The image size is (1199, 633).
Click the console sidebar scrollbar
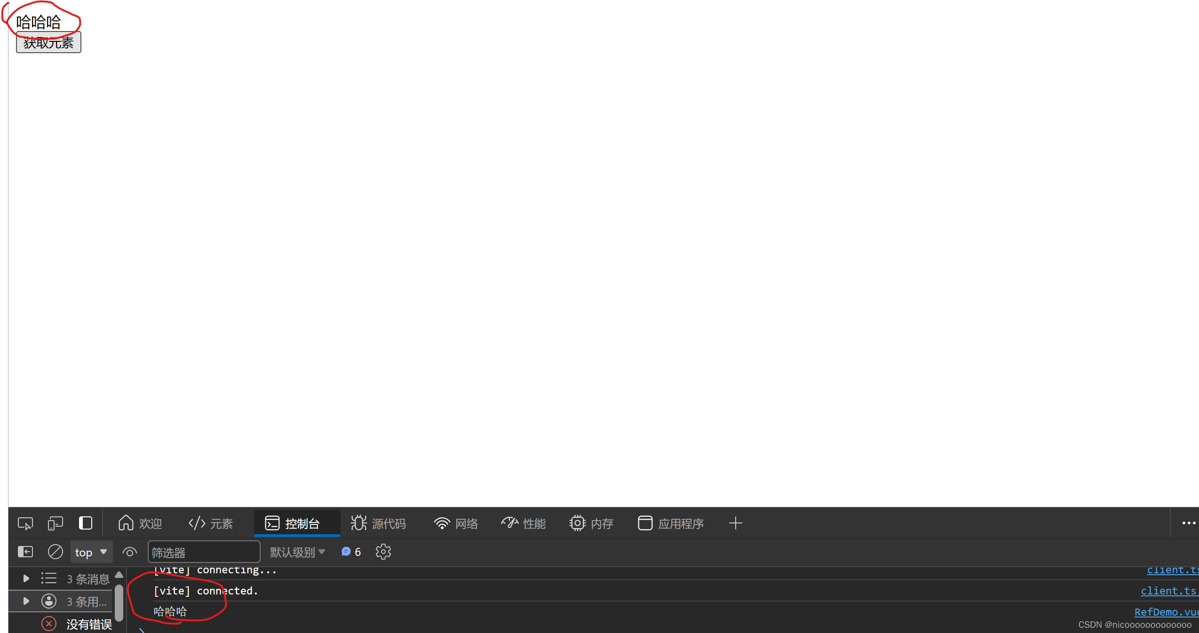coord(119,602)
